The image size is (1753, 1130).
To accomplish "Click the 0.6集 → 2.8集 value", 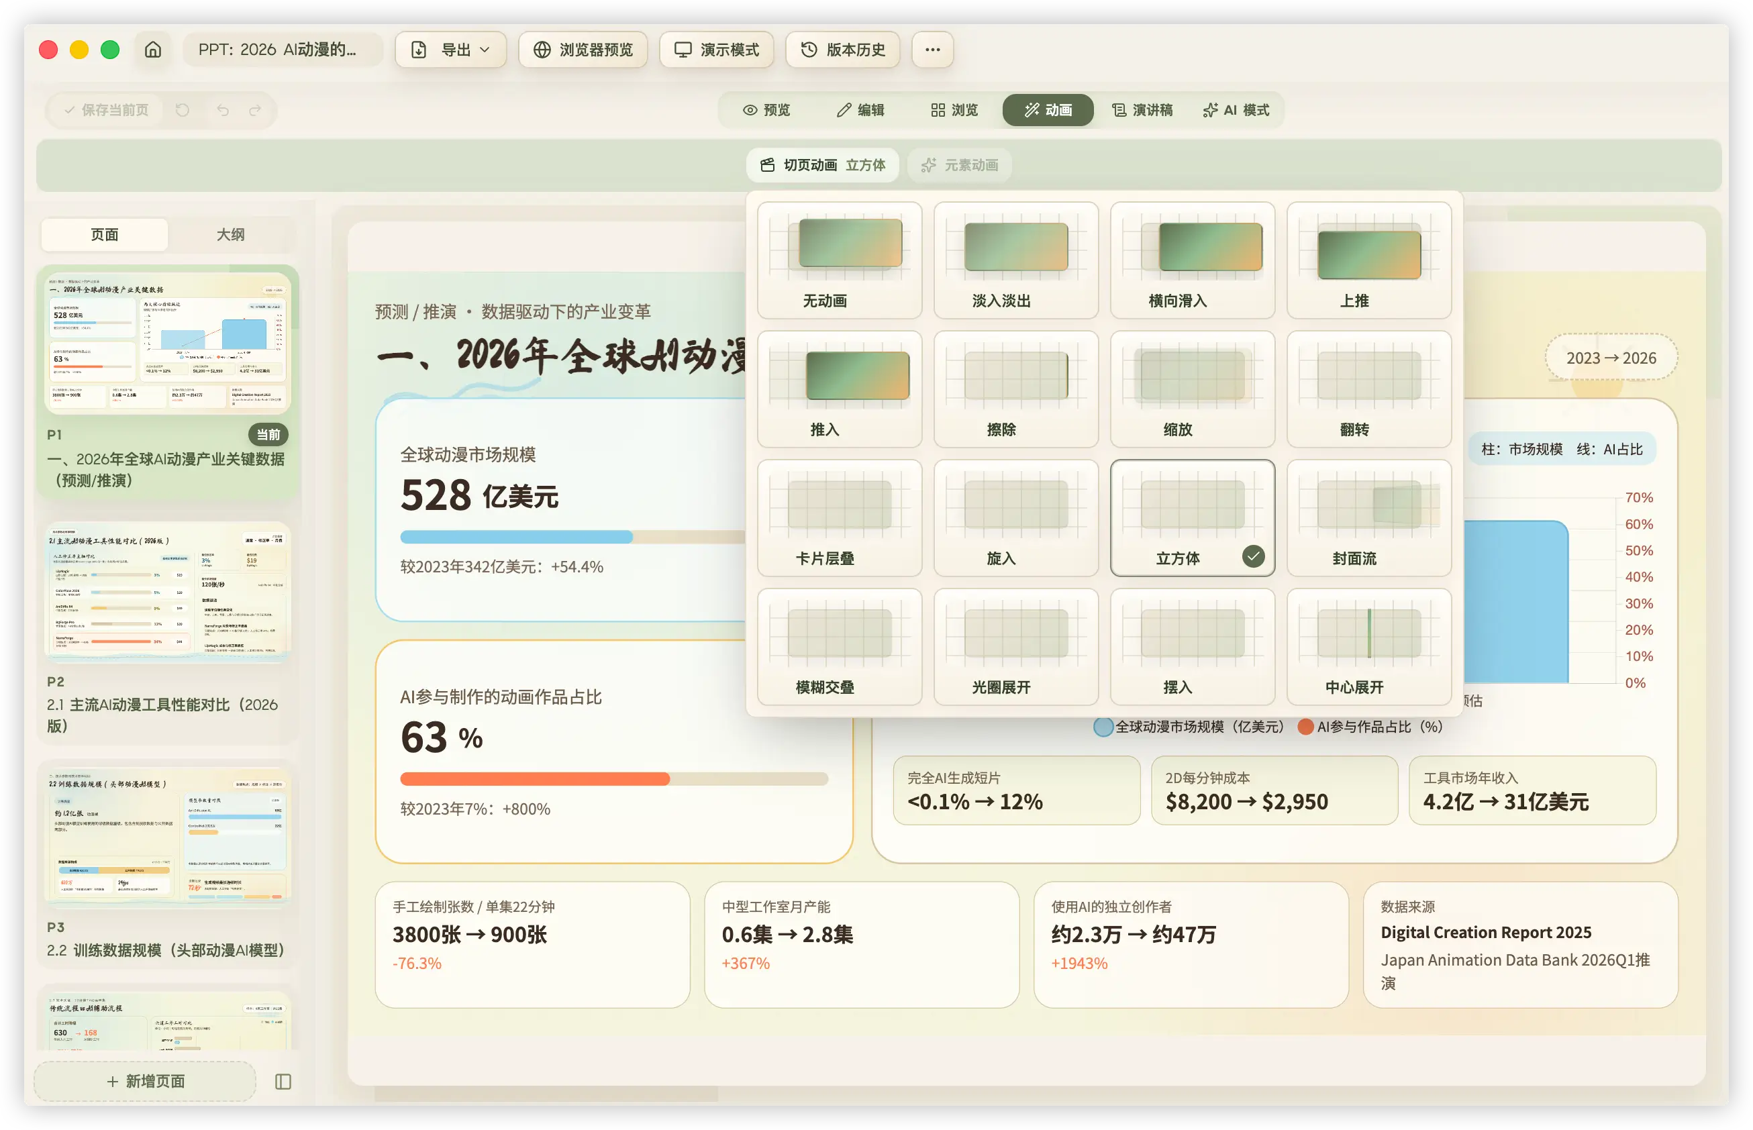I will (x=787, y=935).
